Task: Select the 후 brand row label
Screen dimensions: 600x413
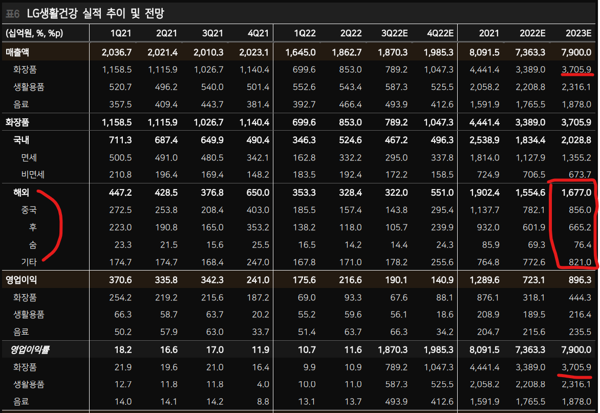Action: coord(33,227)
